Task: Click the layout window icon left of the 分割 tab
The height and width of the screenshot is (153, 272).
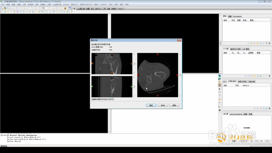Action: coord(70,8)
